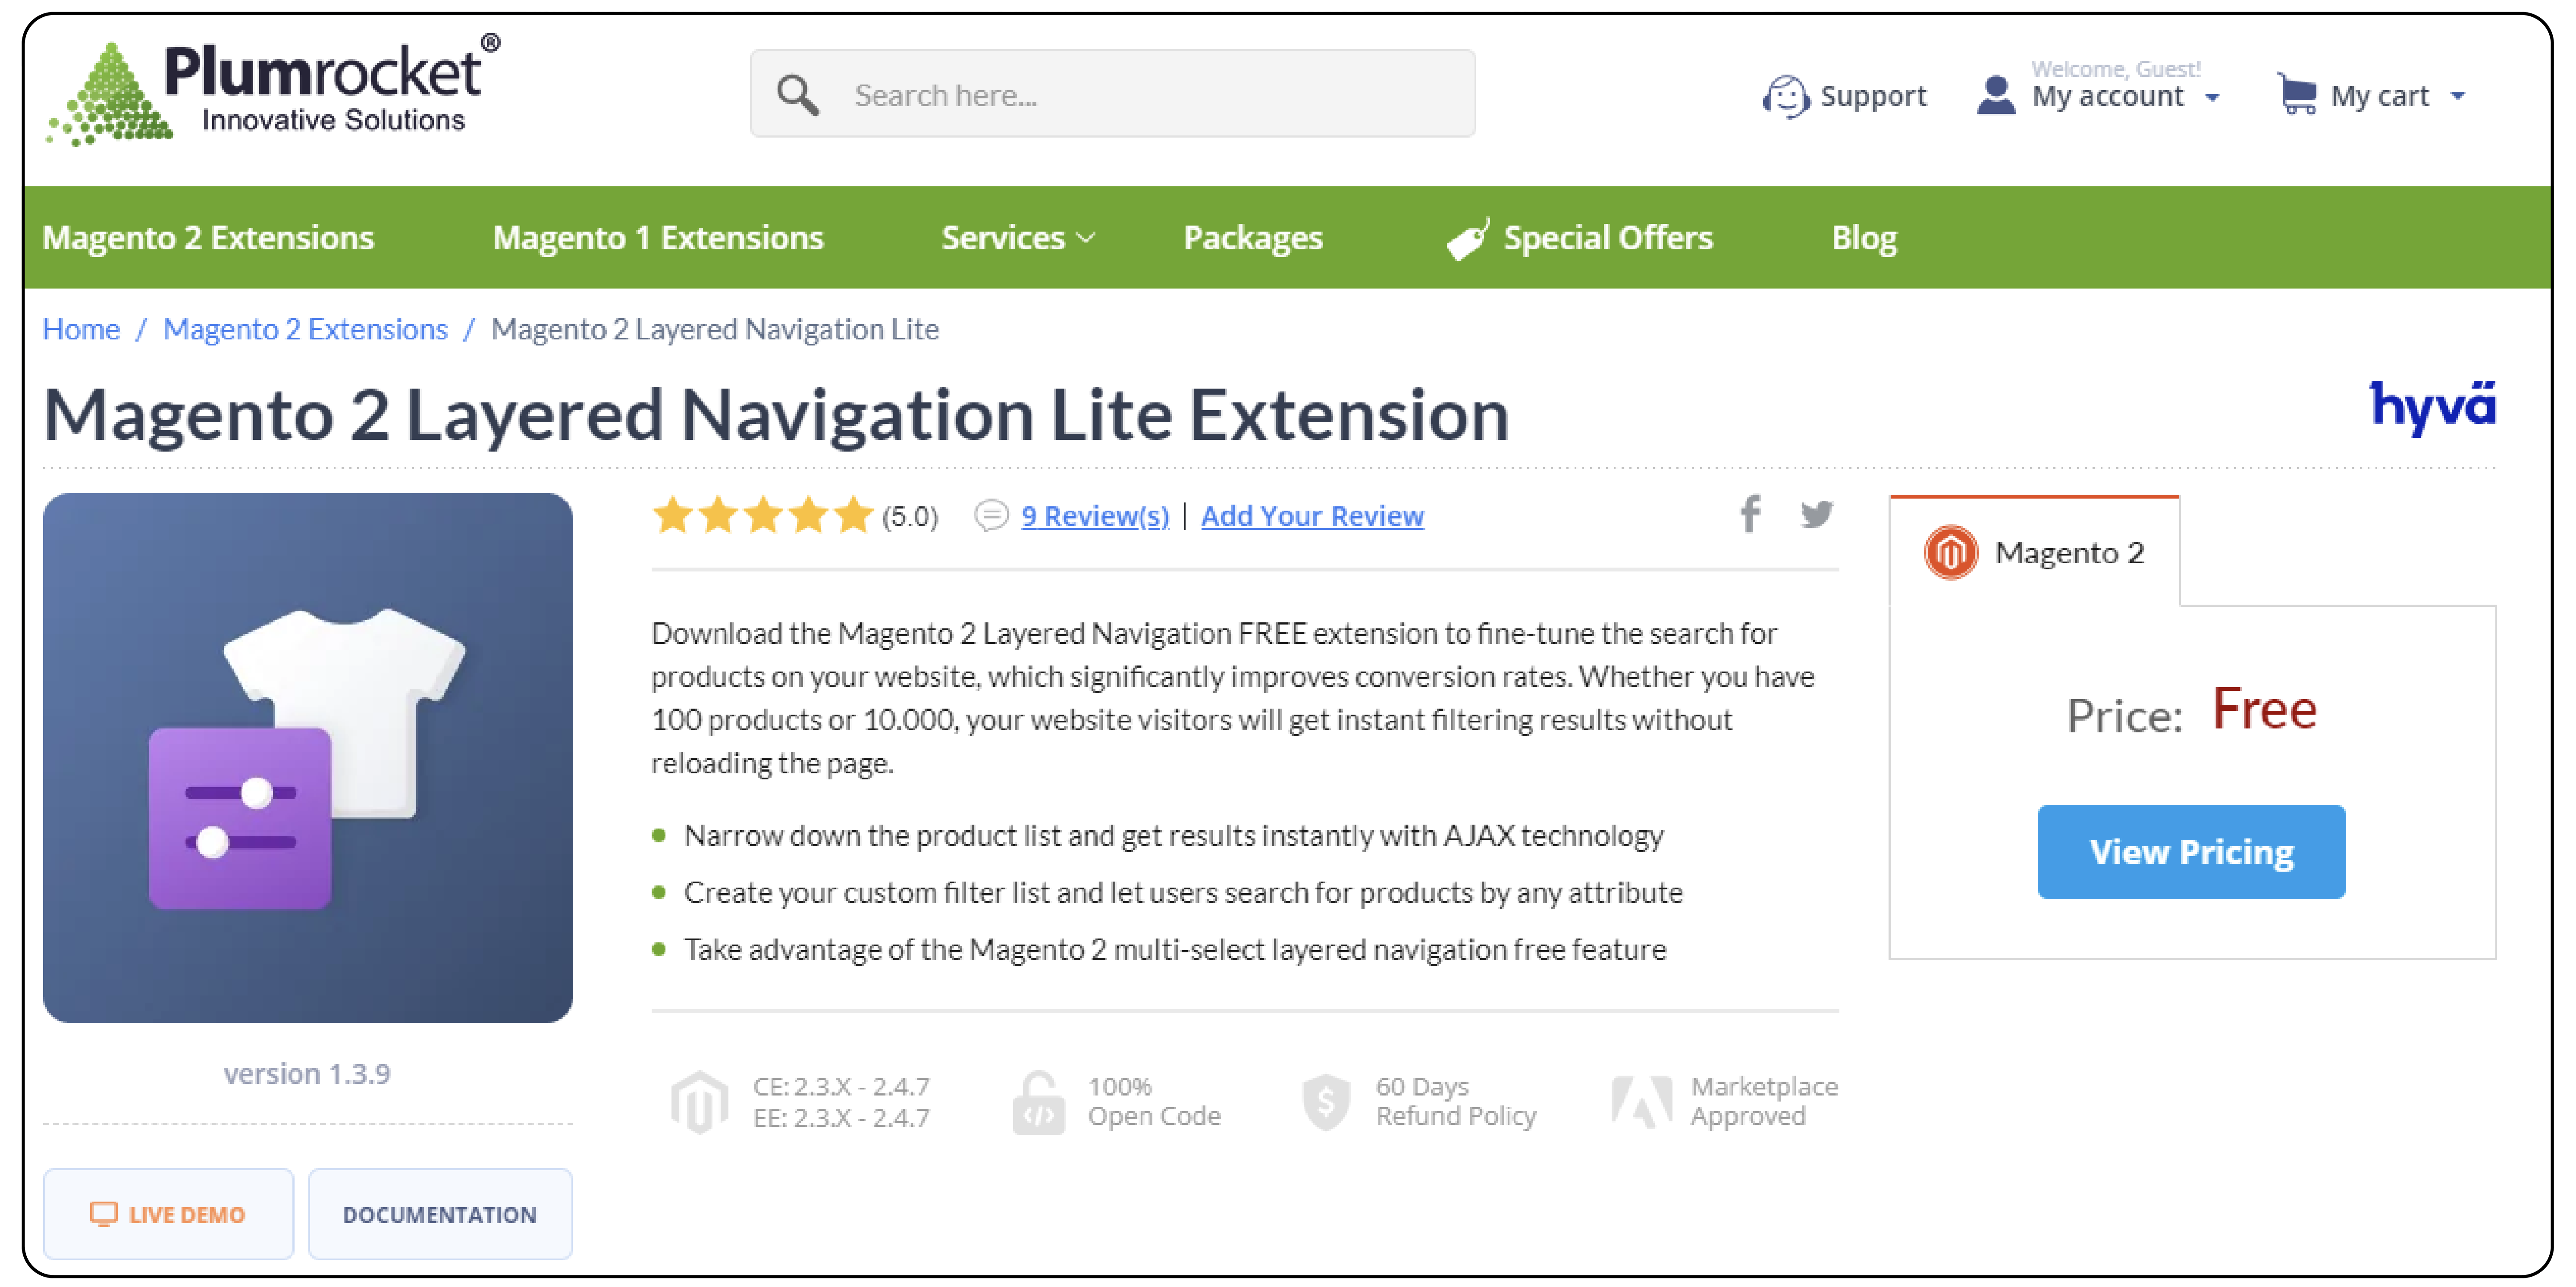Click the View Pricing button
This screenshot has height=1287, width=2576.
[x=2191, y=852]
